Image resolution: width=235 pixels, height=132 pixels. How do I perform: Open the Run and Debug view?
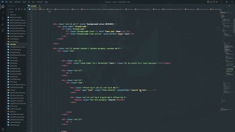3,24
